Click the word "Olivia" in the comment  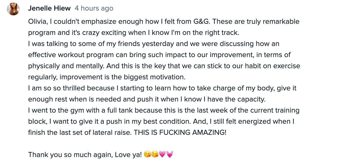37,21
